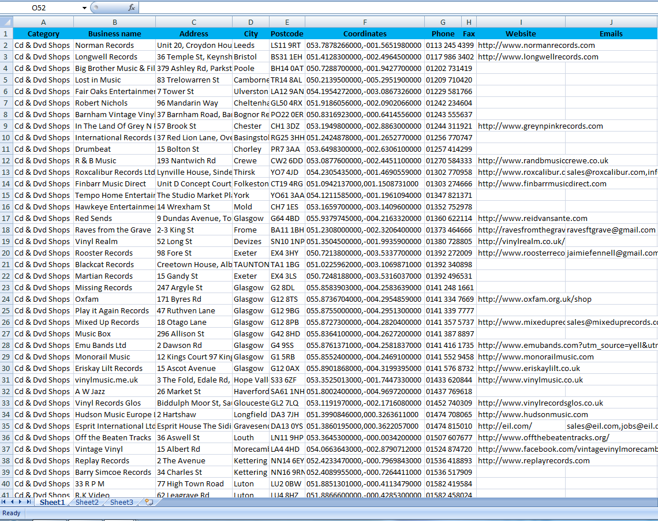
Task: Jump to the first sheet tab arrow
Action: [4, 502]
